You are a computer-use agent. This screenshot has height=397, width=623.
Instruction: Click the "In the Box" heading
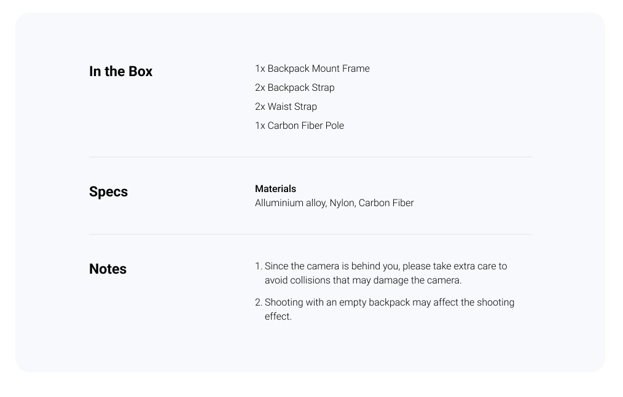[121, 71]
